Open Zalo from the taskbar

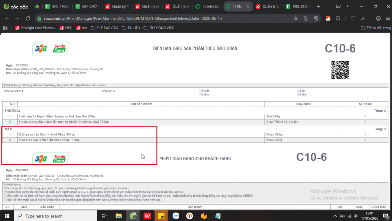point(176,216)
